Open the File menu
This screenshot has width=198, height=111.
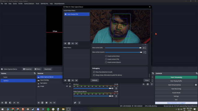2,4
